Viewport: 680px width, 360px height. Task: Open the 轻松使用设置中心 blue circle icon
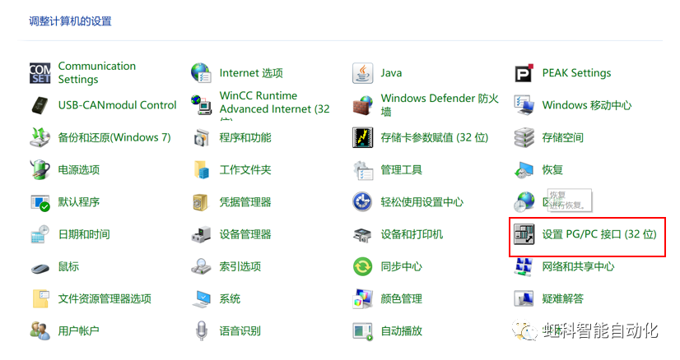(362, 202)
